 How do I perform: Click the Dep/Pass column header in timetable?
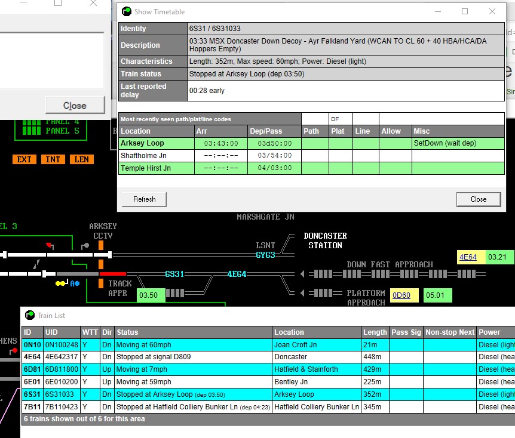pyautogui.click(x=274, y=131)
